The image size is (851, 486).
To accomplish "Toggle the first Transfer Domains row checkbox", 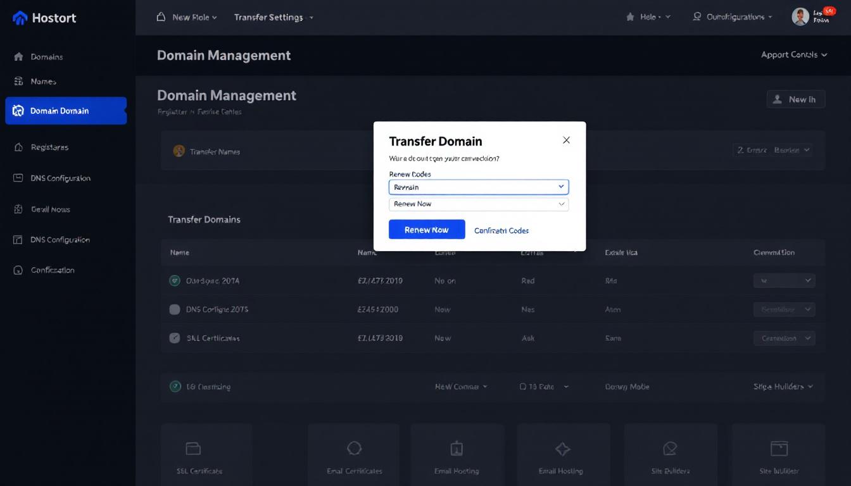I will tap(175, 280).
